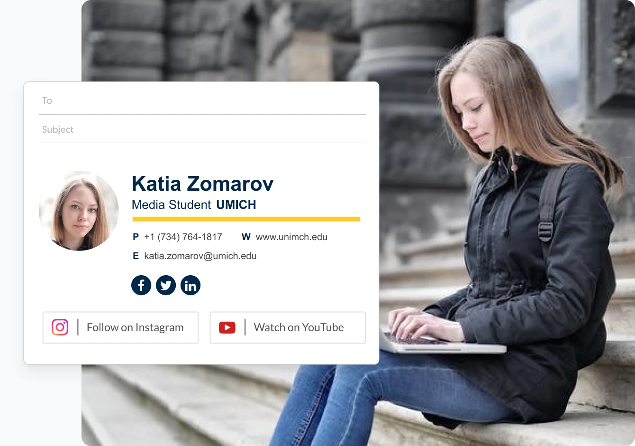635x446 pixels.
Task: Click the Instagram camera icon
Action: coord(60,327)
